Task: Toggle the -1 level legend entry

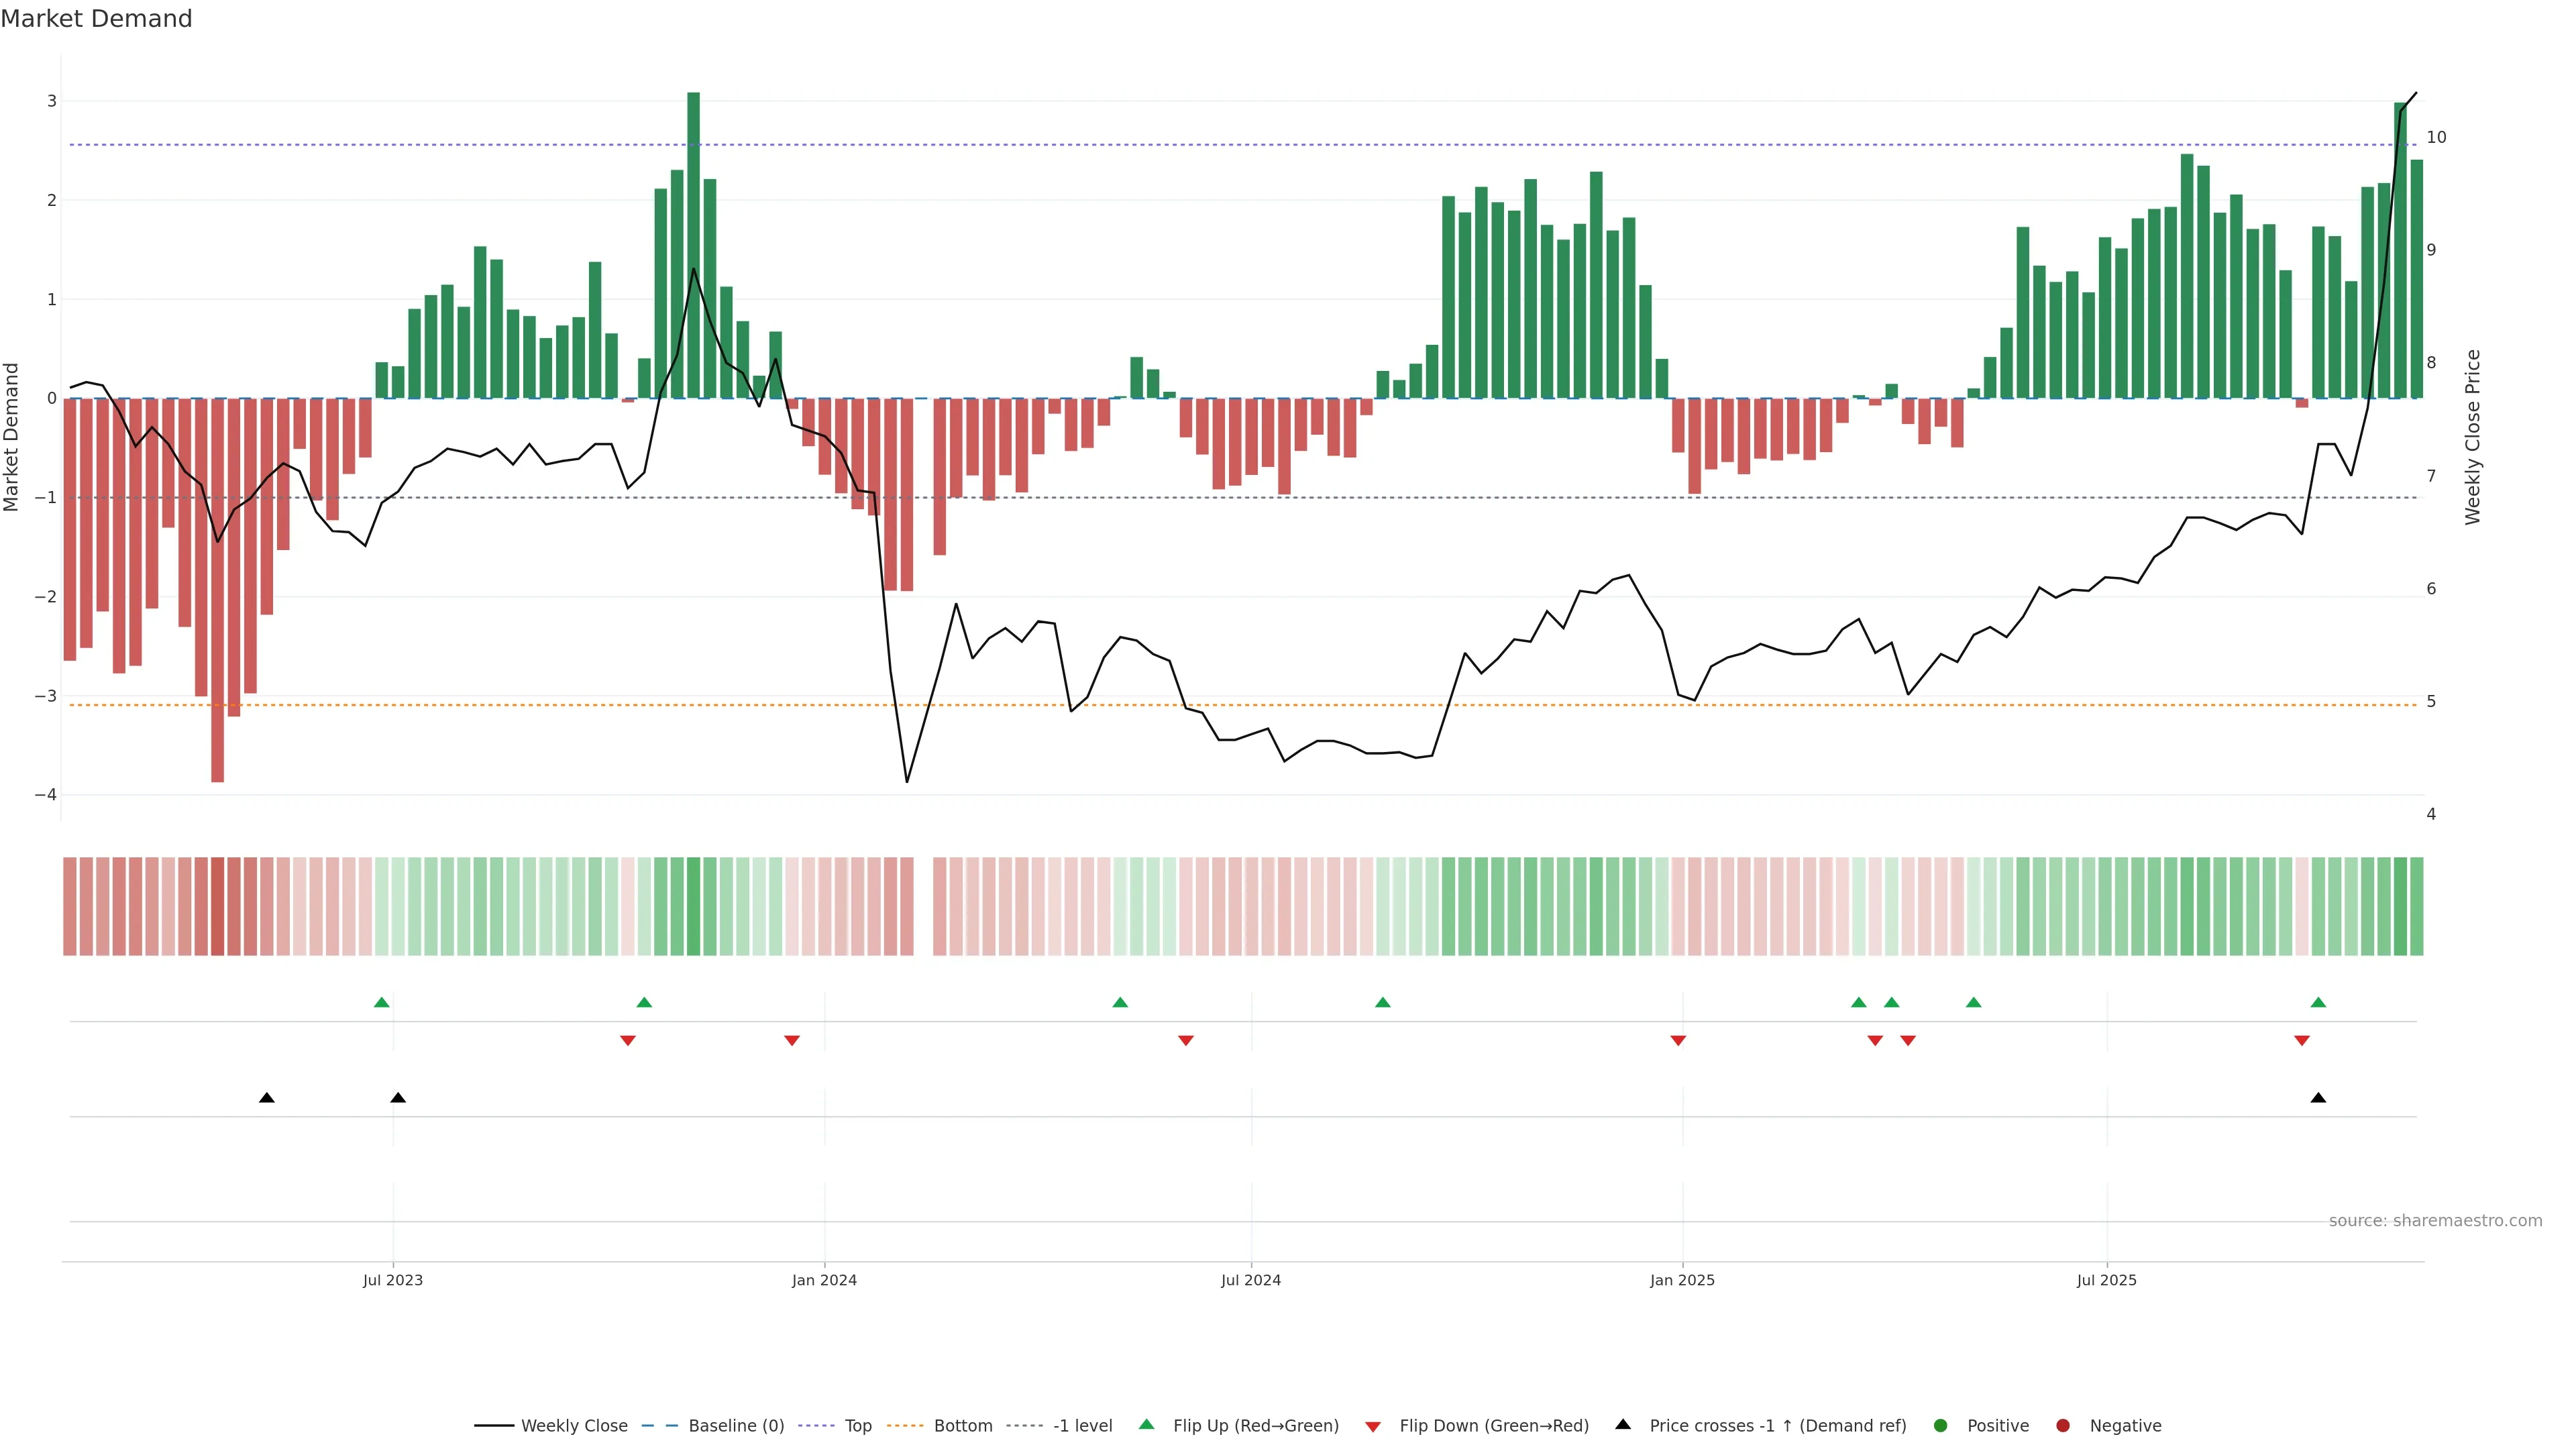Action: click(x=1082, y=1425)
